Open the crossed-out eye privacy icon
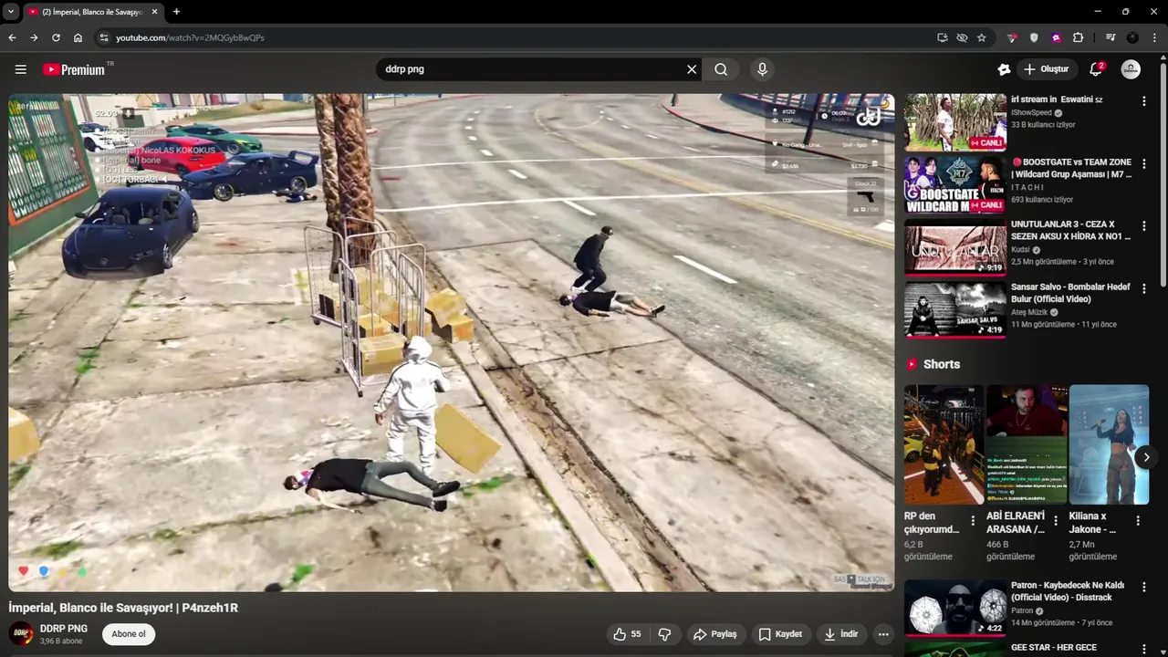The image size is (1168, 657). [x=962, y=37]
